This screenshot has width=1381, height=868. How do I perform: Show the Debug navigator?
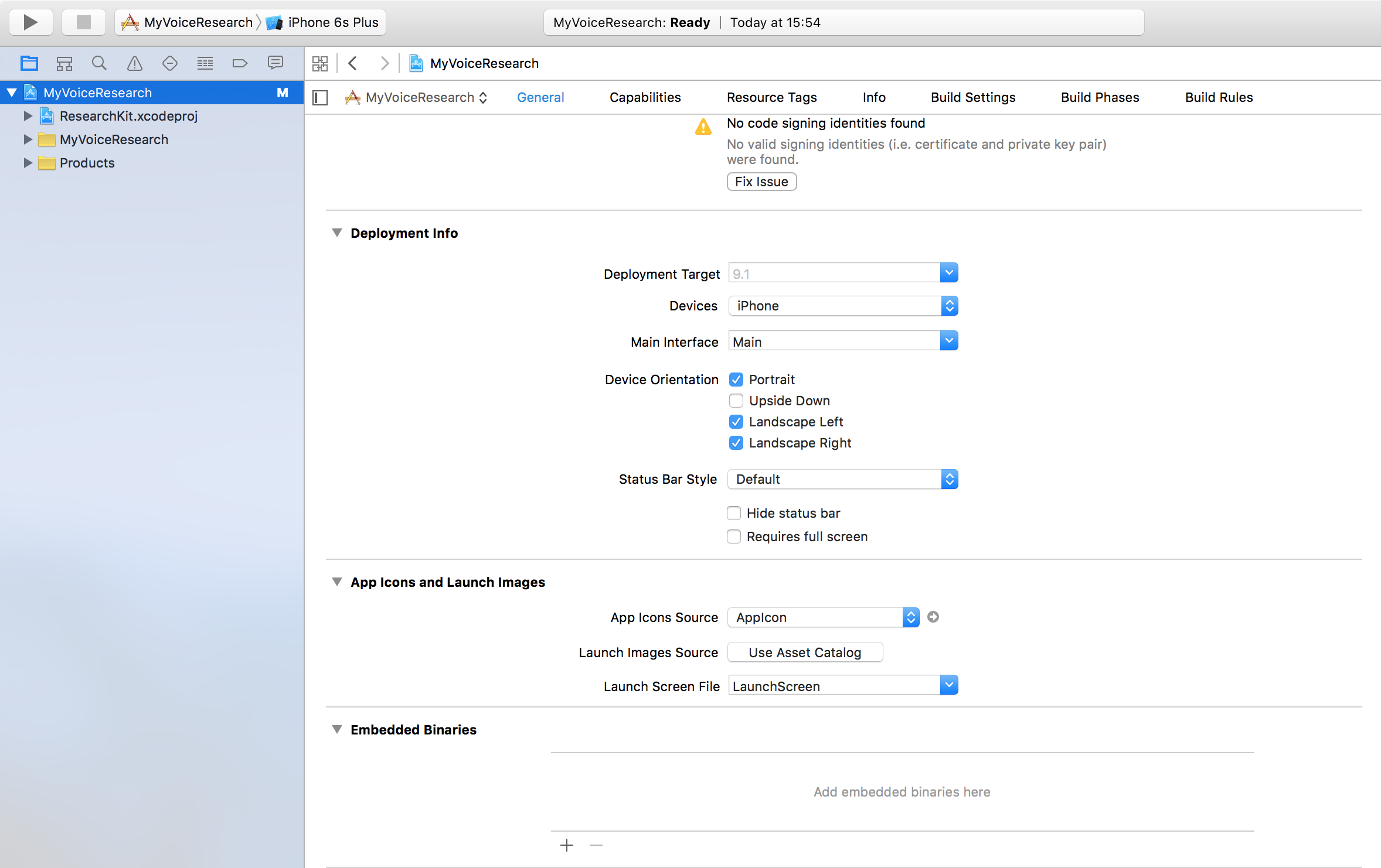pyautogui.click(x=205, y=63)
